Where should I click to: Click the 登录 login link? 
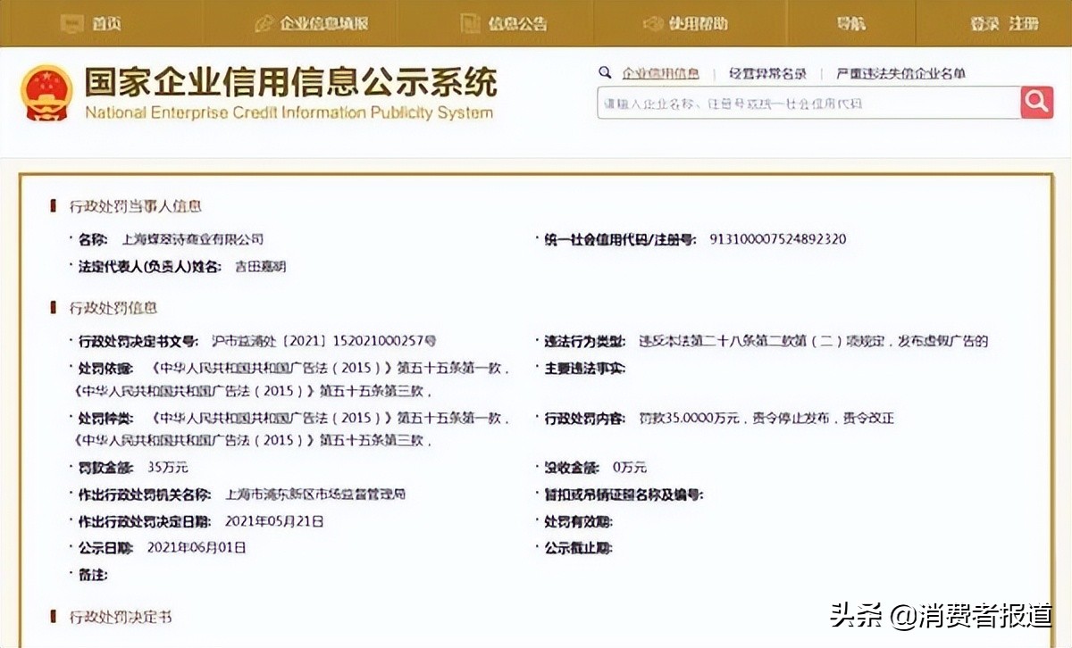[x=984, y=24]
